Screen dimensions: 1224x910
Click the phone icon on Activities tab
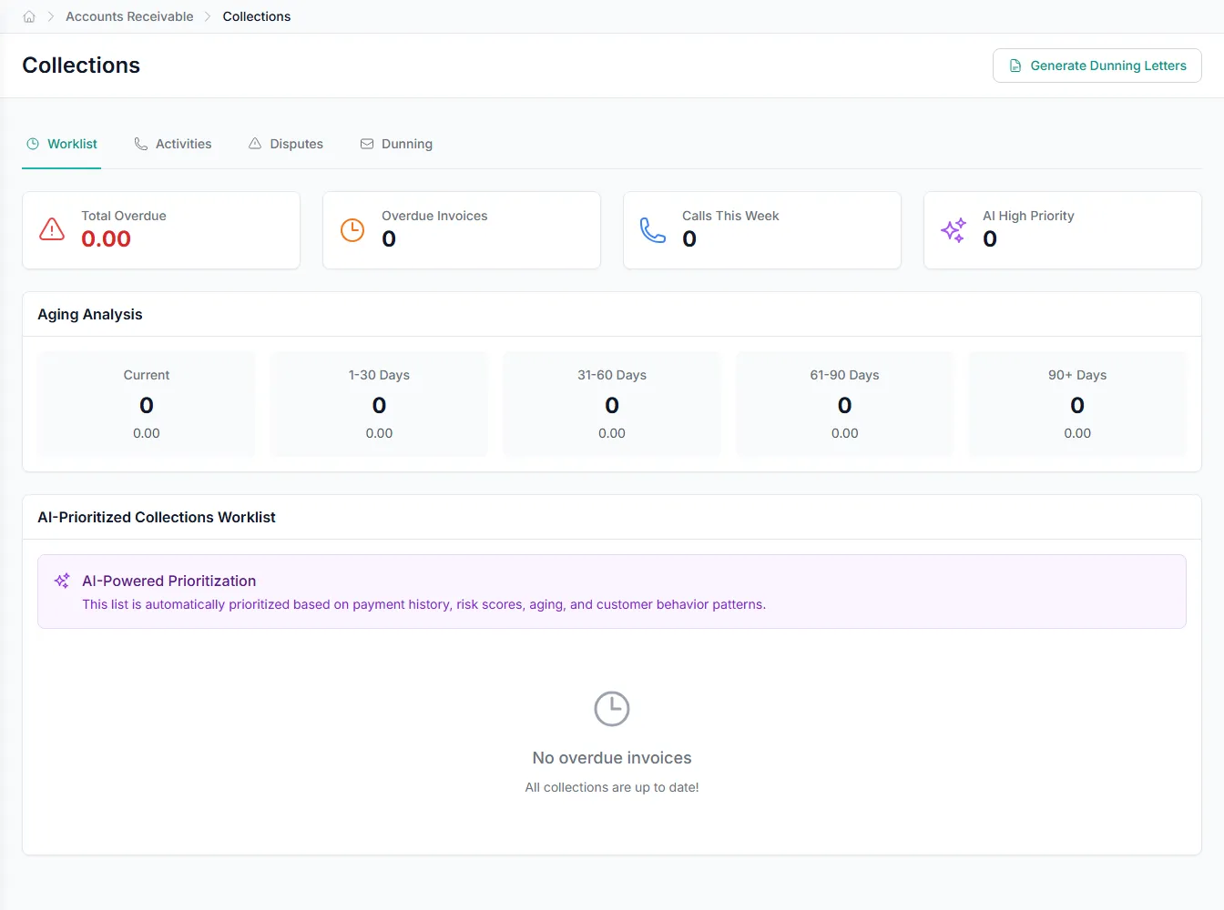[x=141, y=144]
